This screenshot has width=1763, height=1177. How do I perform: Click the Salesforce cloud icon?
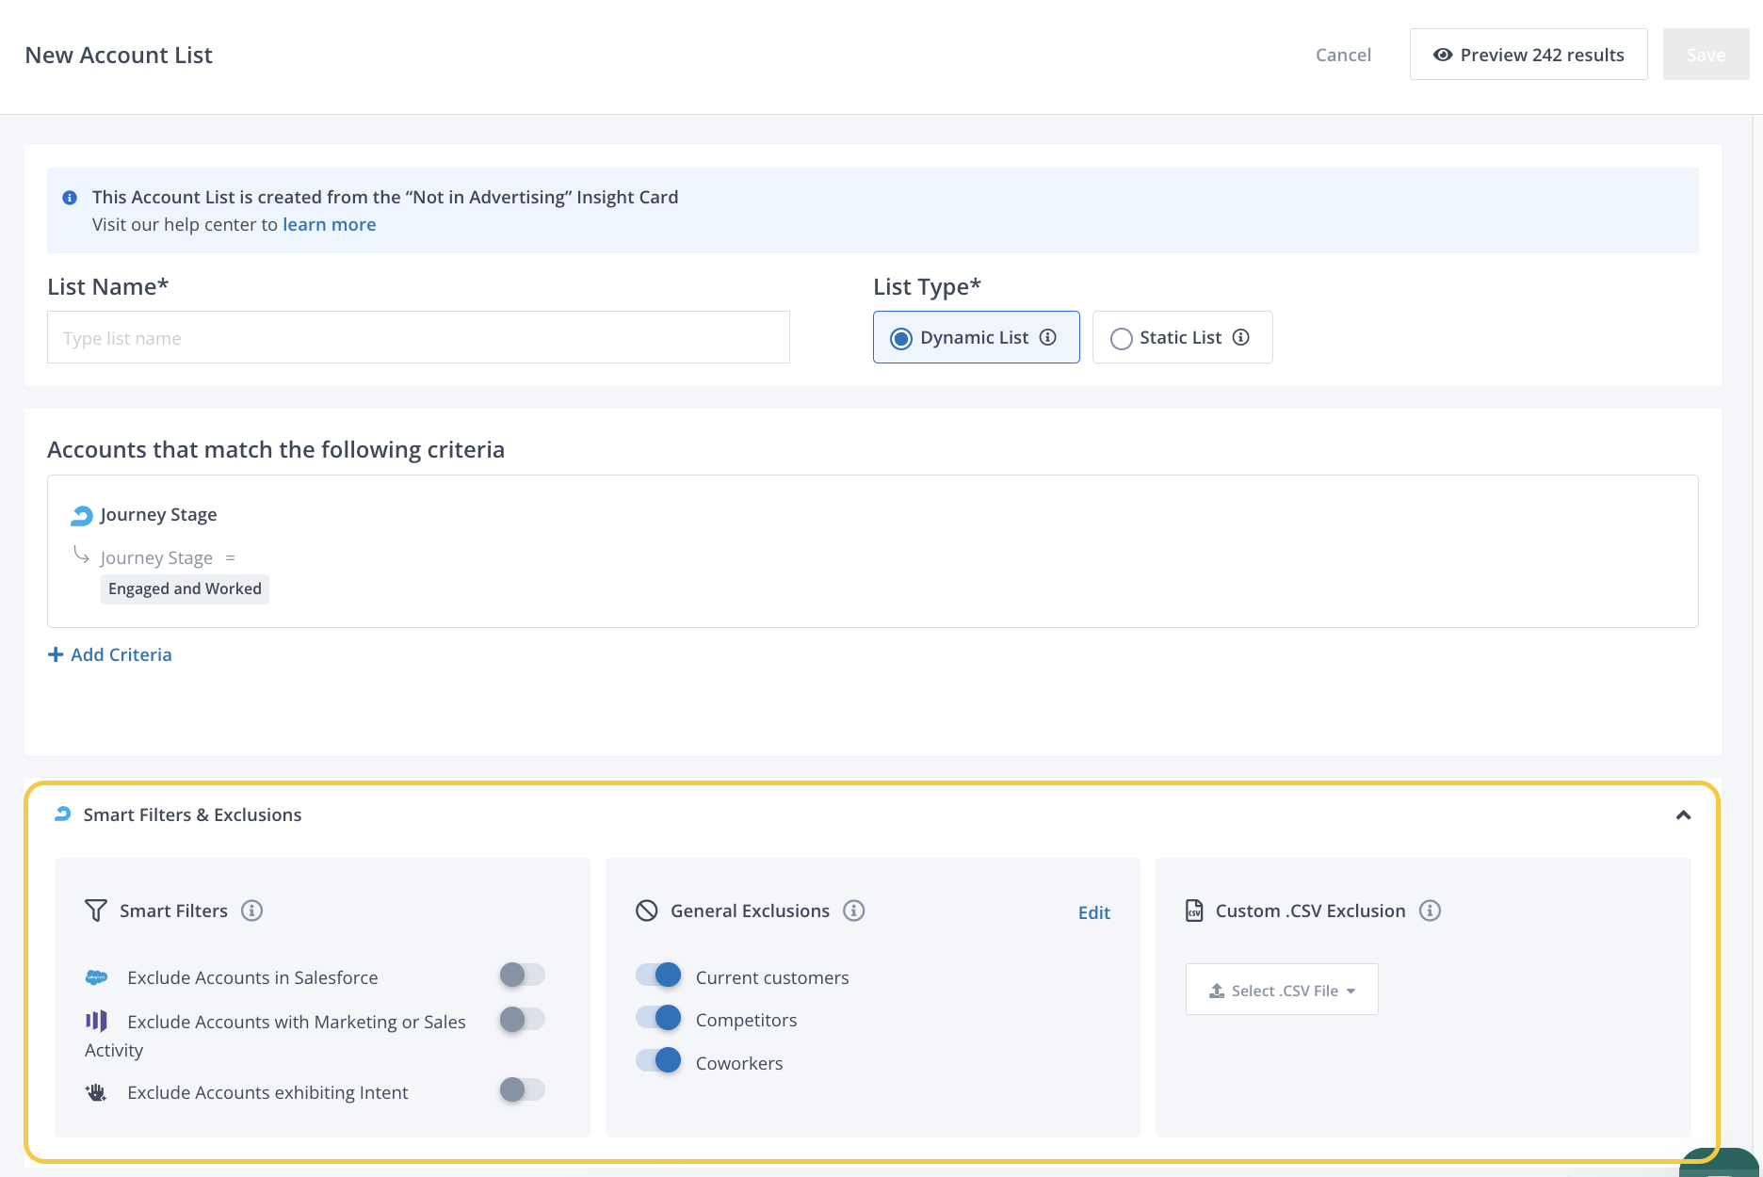[x=96, y=977]
